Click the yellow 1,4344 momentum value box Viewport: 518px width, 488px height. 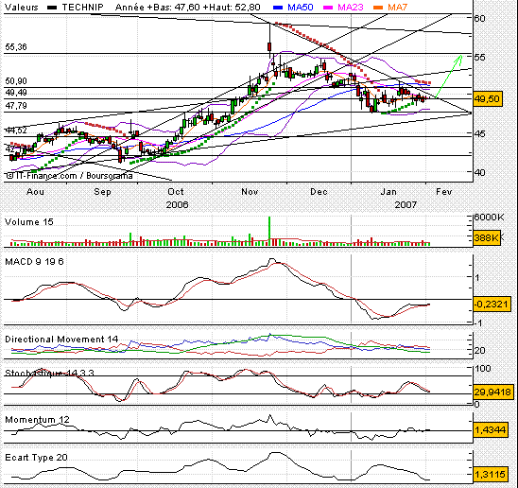click(491, 430)
